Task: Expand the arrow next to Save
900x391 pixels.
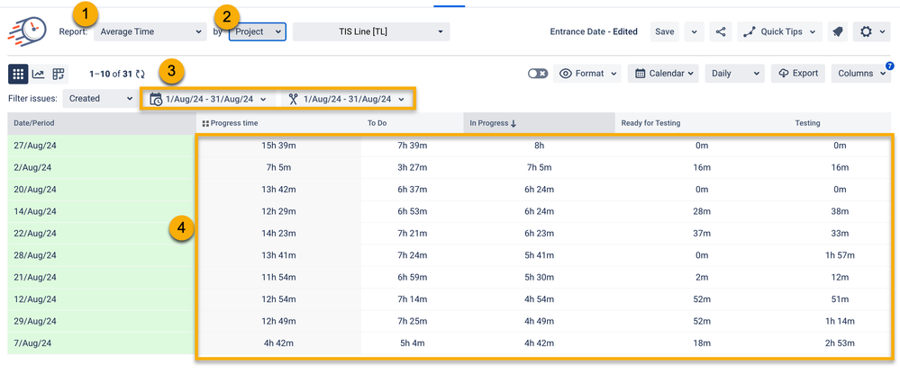Action: (694, 32)
